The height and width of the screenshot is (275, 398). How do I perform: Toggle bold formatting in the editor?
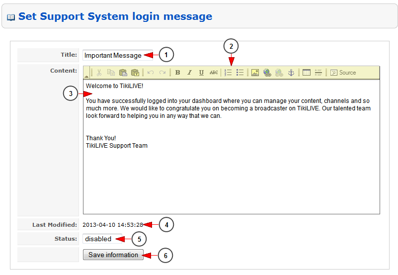tap(177, 73)
